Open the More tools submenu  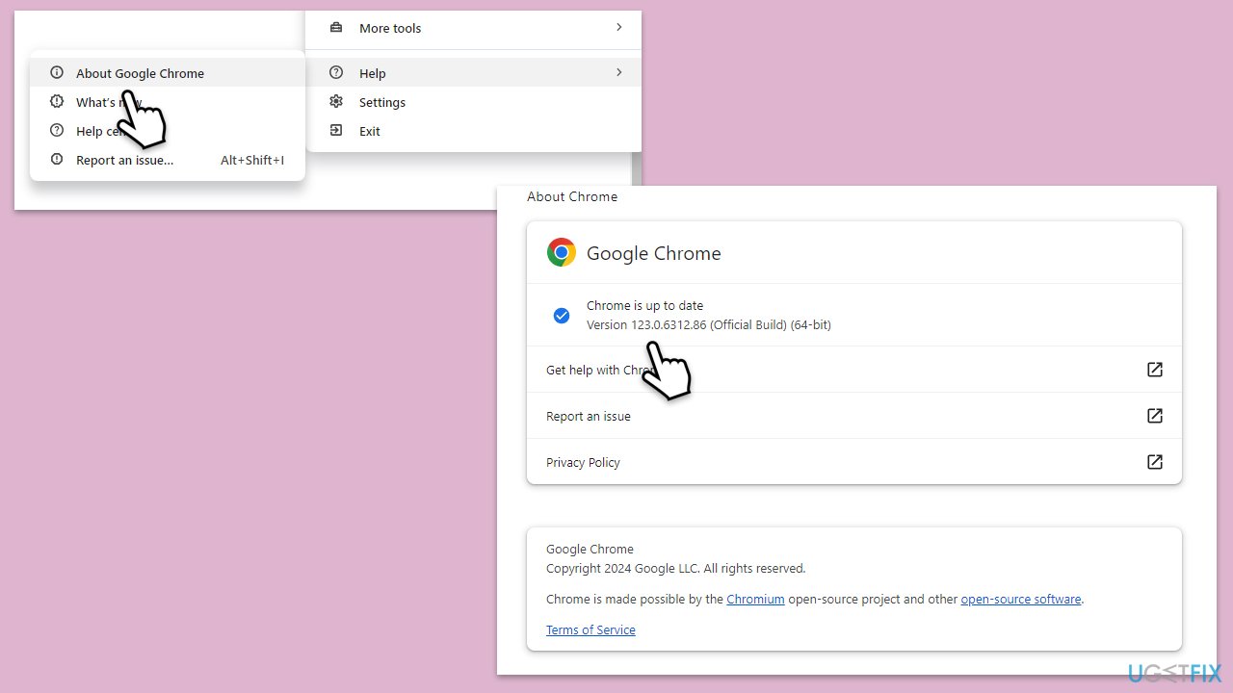(x=473, y=28)
